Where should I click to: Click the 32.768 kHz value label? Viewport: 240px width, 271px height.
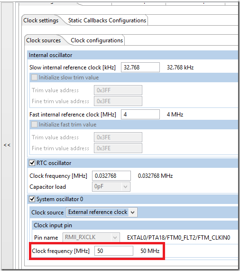coord(180,67)
